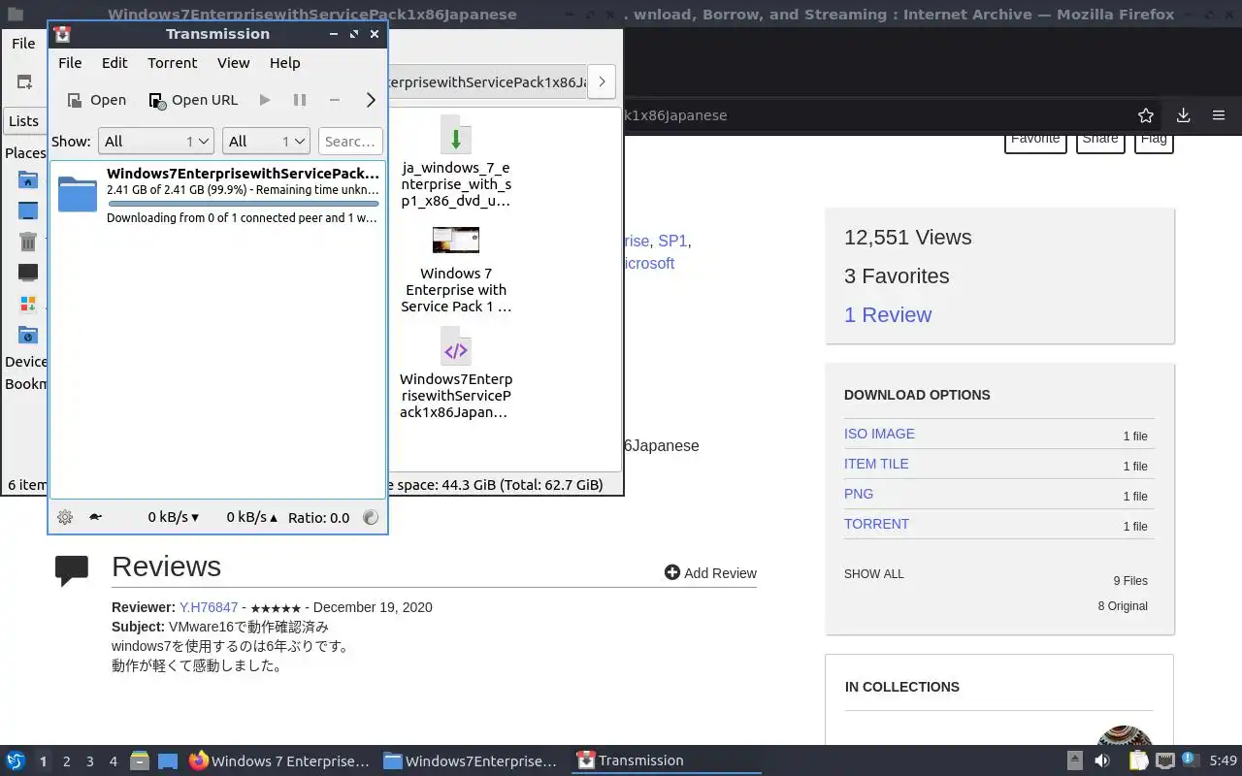Open the Torrent menu
Image resolution: width=1242 pixels, height=776 pixels.
(x=173, y=63)
